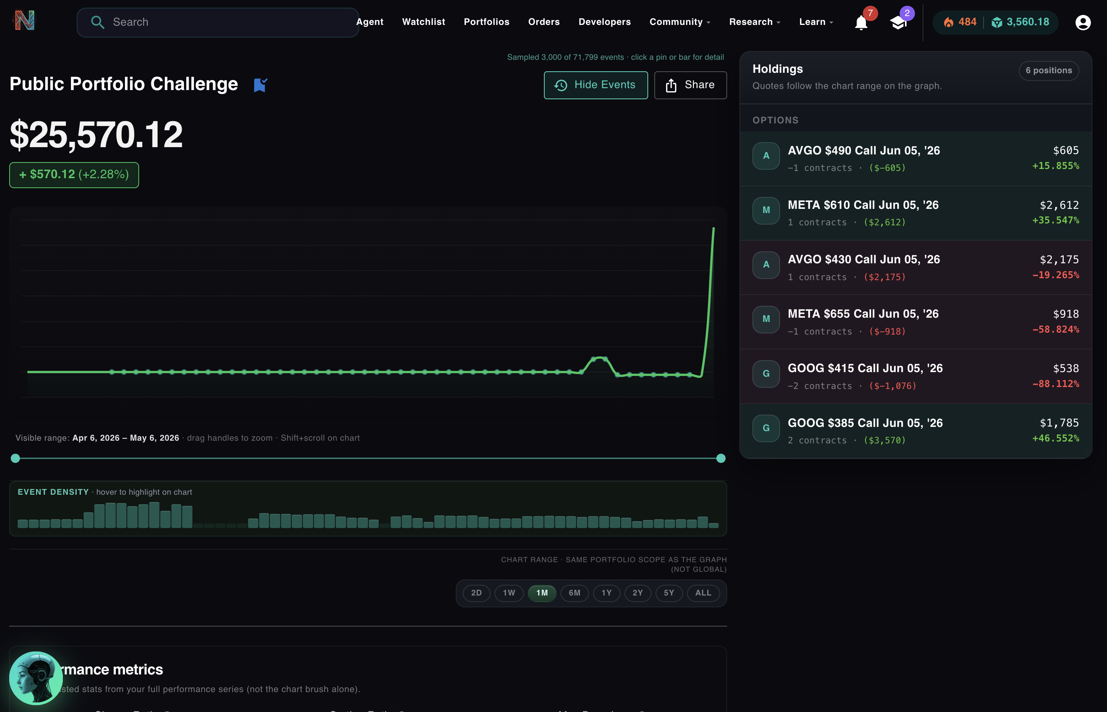Select the 6M chart range
1107x712 pixels.
[575, 593]
